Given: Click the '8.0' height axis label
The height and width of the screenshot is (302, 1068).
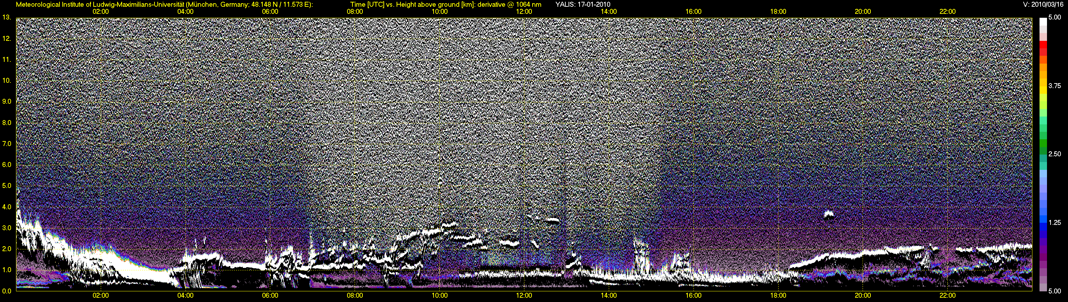Looking at the screenshot, I should tap(7, 123).
